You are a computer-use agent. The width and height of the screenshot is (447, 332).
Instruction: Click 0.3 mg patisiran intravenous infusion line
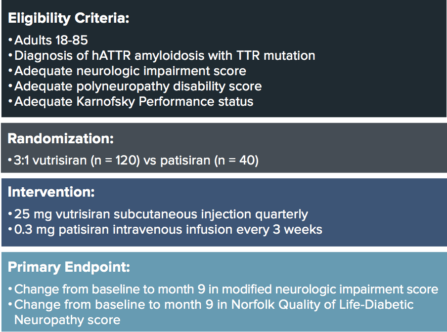pyautogui.click(x=165, y=230)
